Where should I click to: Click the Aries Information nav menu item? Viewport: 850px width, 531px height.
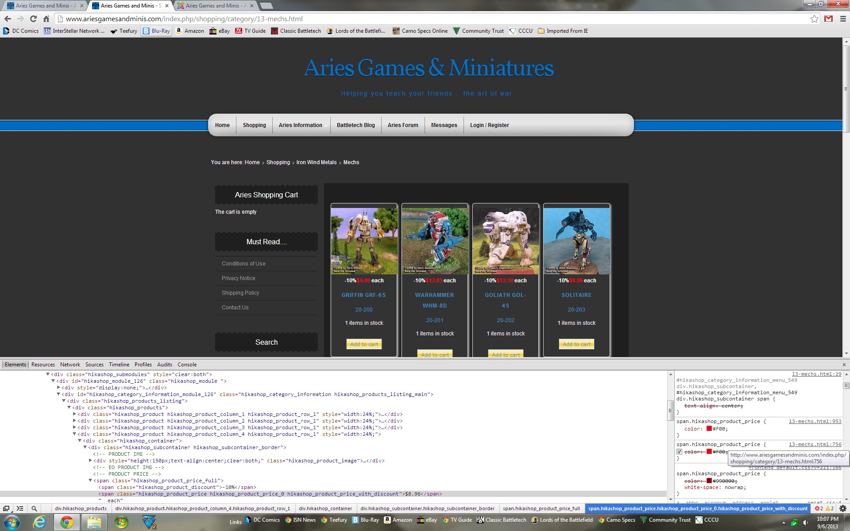(300, 125)
